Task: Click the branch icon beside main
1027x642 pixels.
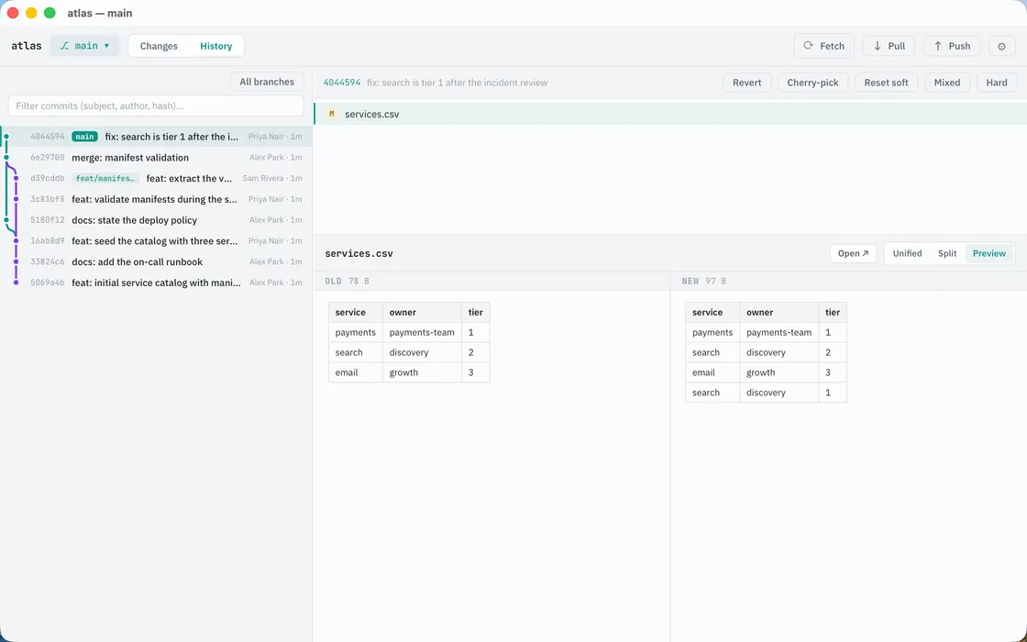Action: [64, 46]
